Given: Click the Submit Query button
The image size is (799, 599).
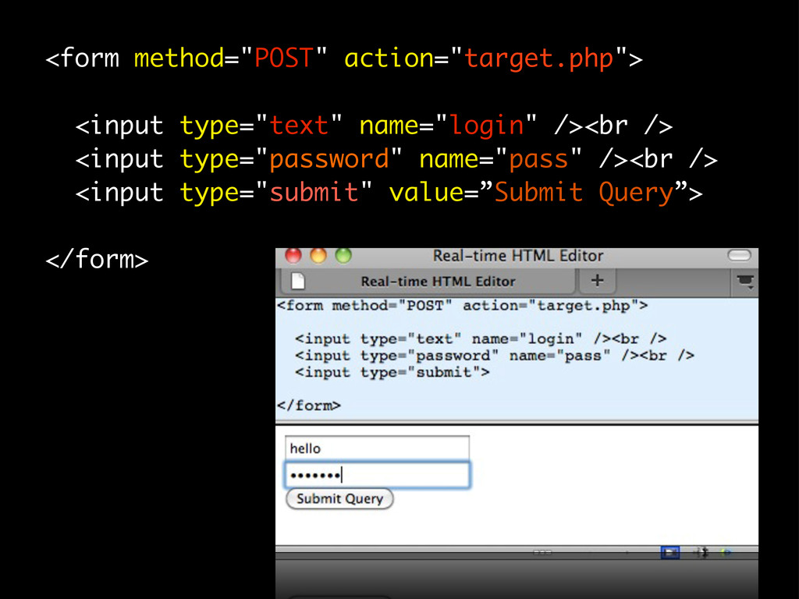Looking at the screenshot, I should (x=339, y=498).
